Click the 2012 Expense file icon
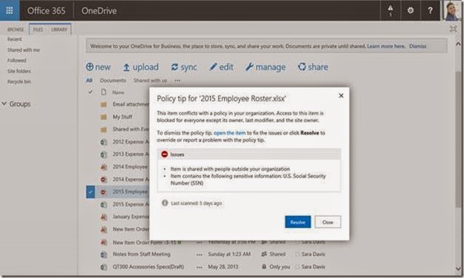The height and width of the screenshot is (278, 464). coord(103,142)
